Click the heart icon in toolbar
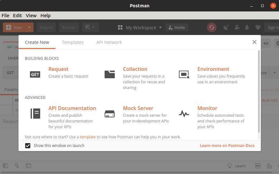Viewport: 279px width, 174px height. 258,28
